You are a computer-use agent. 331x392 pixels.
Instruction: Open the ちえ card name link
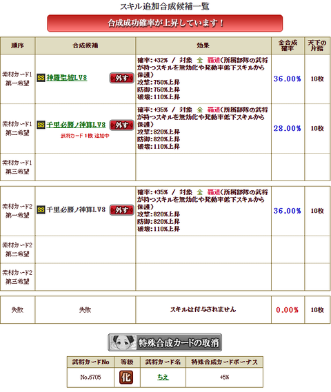(163, 377)
